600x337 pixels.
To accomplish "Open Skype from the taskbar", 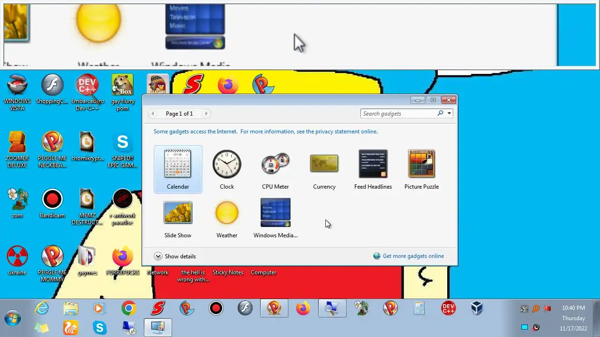I will (100, 328).
